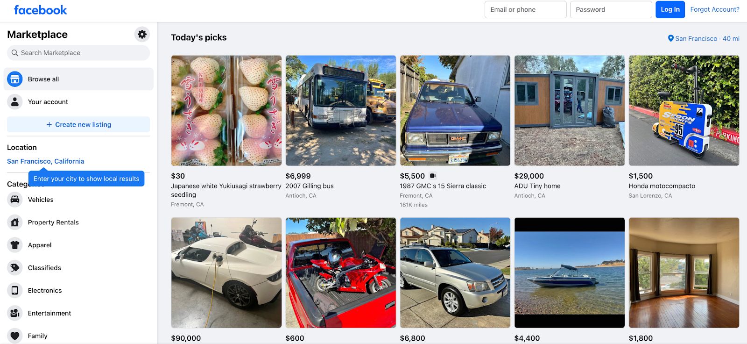747x344 pixels.
Task: Open the Property Rentals category icon
Action: point(14,222)
